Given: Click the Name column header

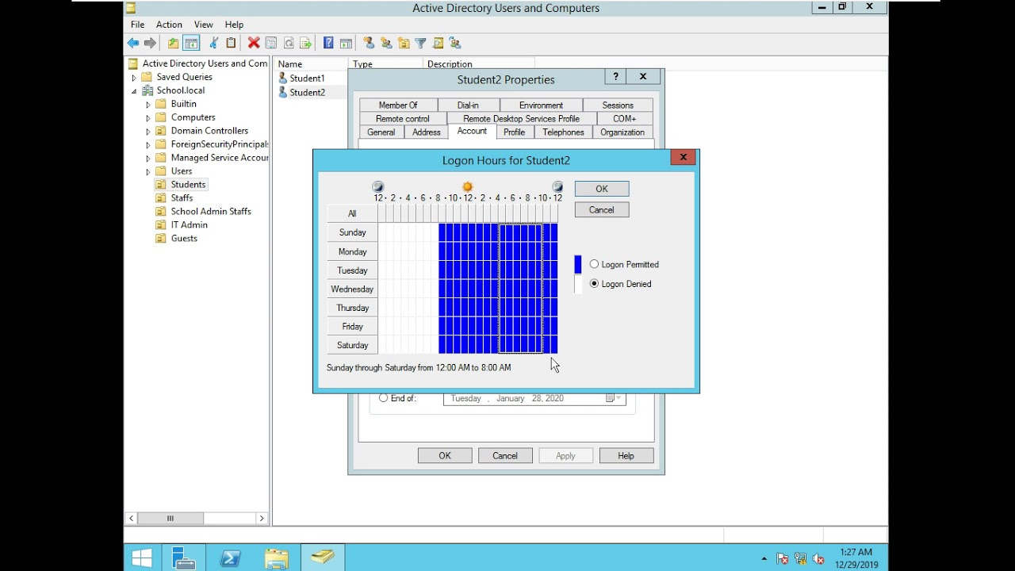Looking at the screenshot, I should click(311, 63).
